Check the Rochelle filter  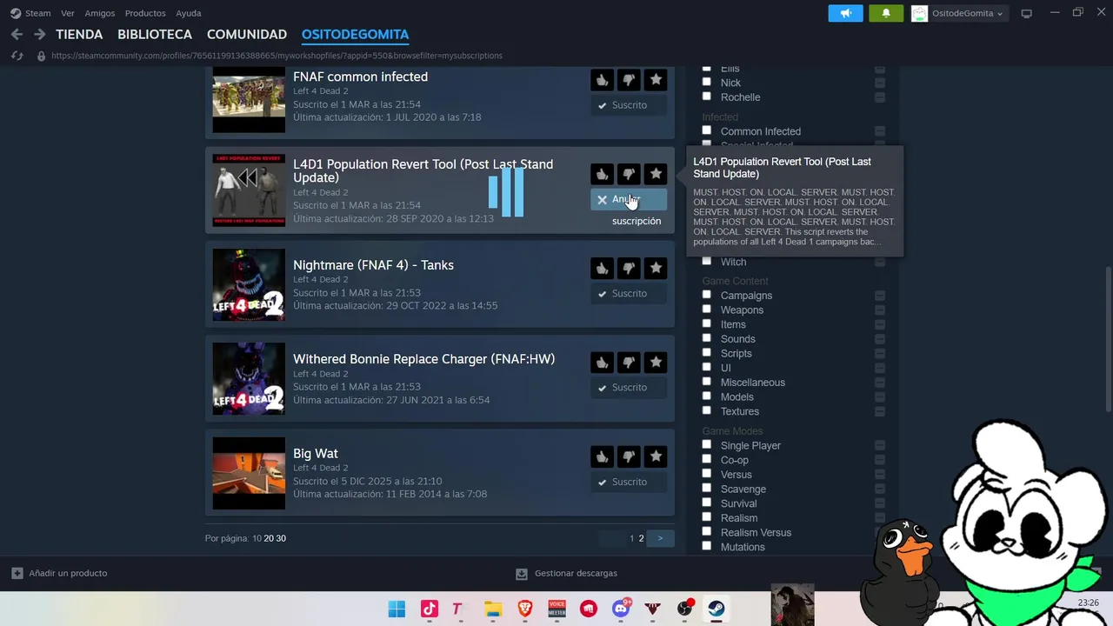(x=706, y=97)
